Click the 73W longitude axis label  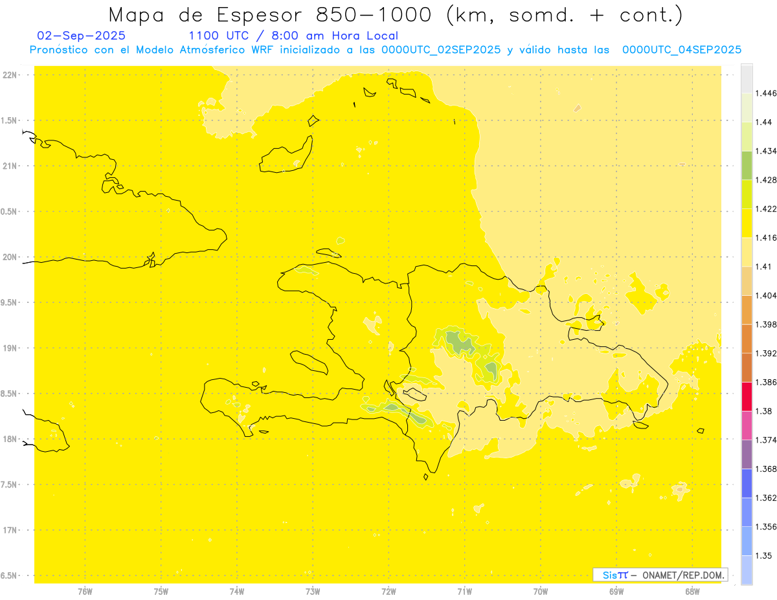[x=313, y=592]
